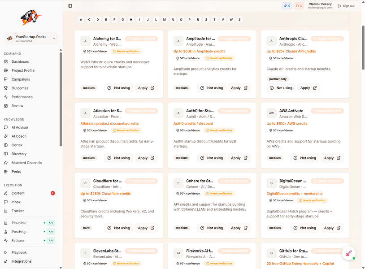The height and width of the screenshot is (269, 365).
Task: Click the Tracker bar chart icon
Action: (6, 211)
